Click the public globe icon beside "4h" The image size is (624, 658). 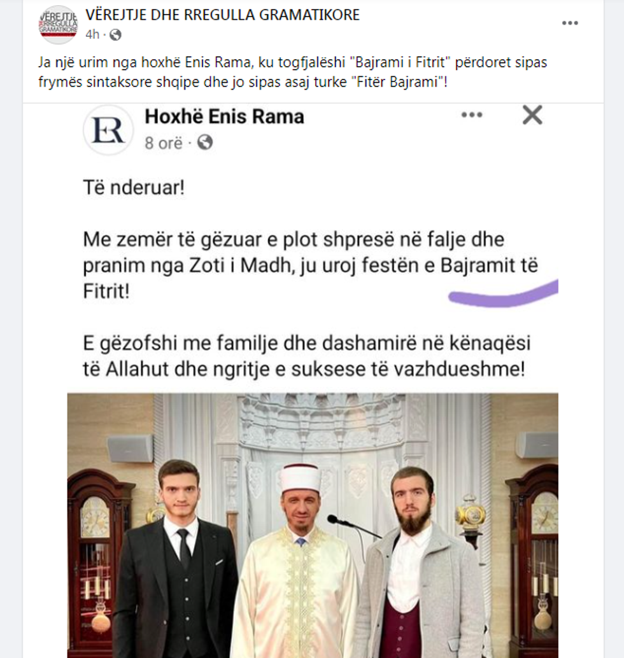115,35
